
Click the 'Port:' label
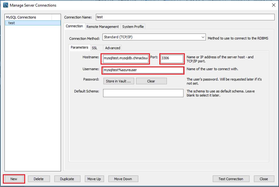point(154,57)
